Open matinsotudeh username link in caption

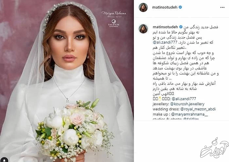(x=165, y=27)
